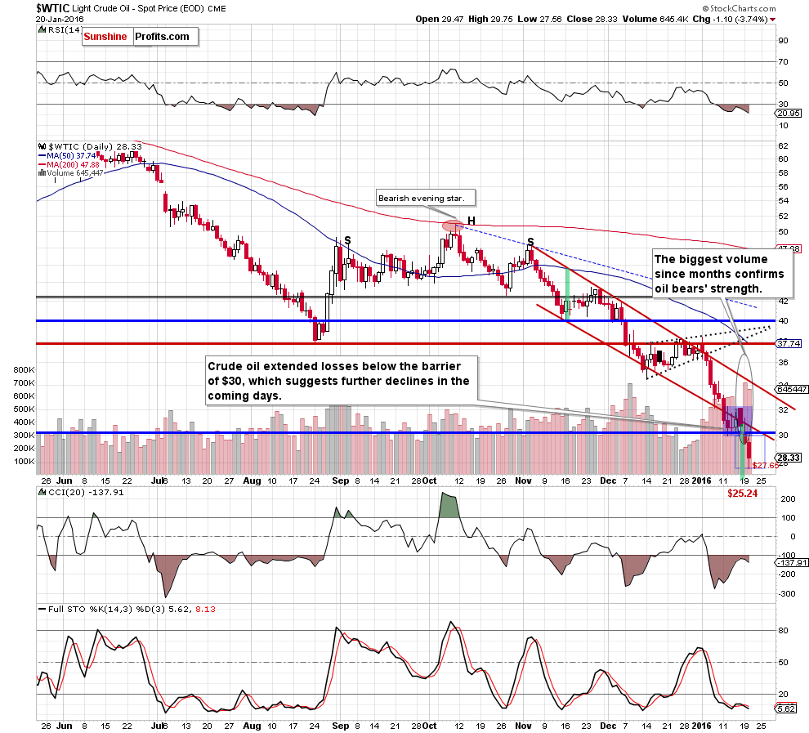This screenshot has width=809, height=733.
Task: Click the Low 27.56 value
Action: pyautogui.click(x=539, y=19)
